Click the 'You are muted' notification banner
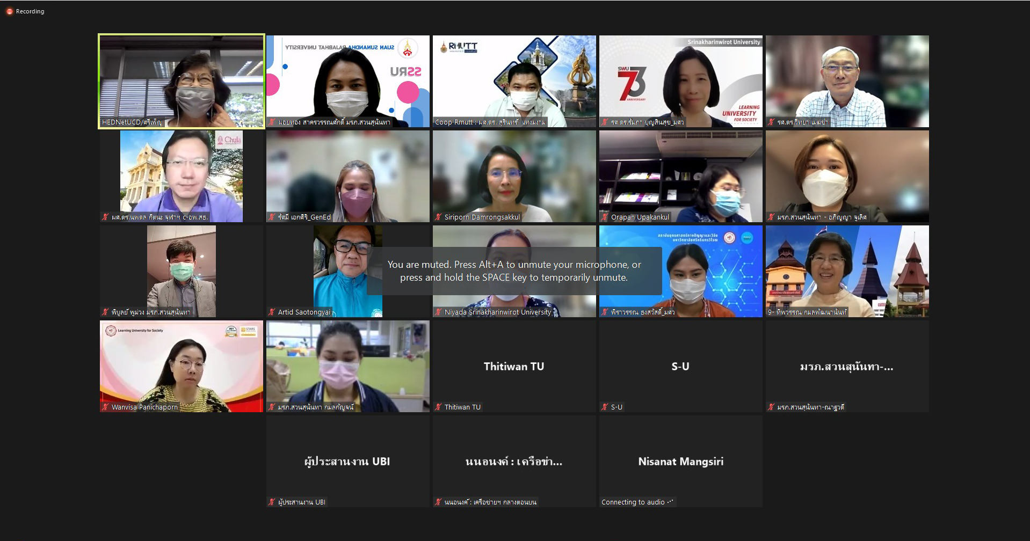 [514, 271]
